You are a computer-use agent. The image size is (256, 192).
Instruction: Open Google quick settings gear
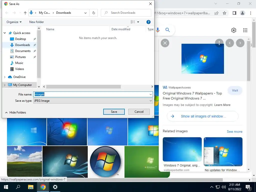[234, 30]
